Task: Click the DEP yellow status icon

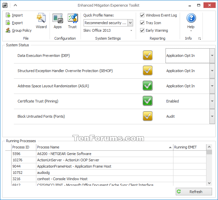Action: point(148,55)
